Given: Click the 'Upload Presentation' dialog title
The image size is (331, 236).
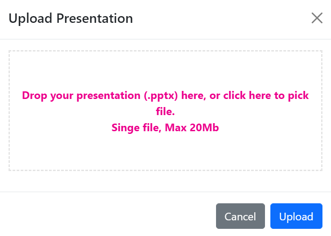Looking at the screenshot, I should click(x=71, y=18).
